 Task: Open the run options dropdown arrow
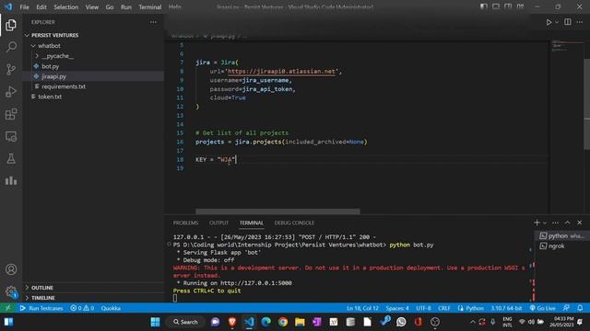557,22
